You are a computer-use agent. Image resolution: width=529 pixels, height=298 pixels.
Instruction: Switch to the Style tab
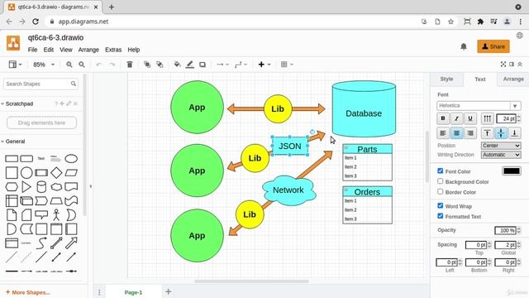[x=446, y=79]
